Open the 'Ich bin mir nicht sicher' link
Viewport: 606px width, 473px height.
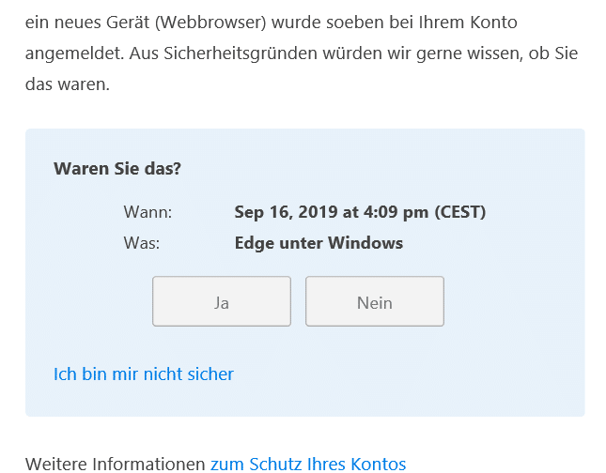coord(144,374)
